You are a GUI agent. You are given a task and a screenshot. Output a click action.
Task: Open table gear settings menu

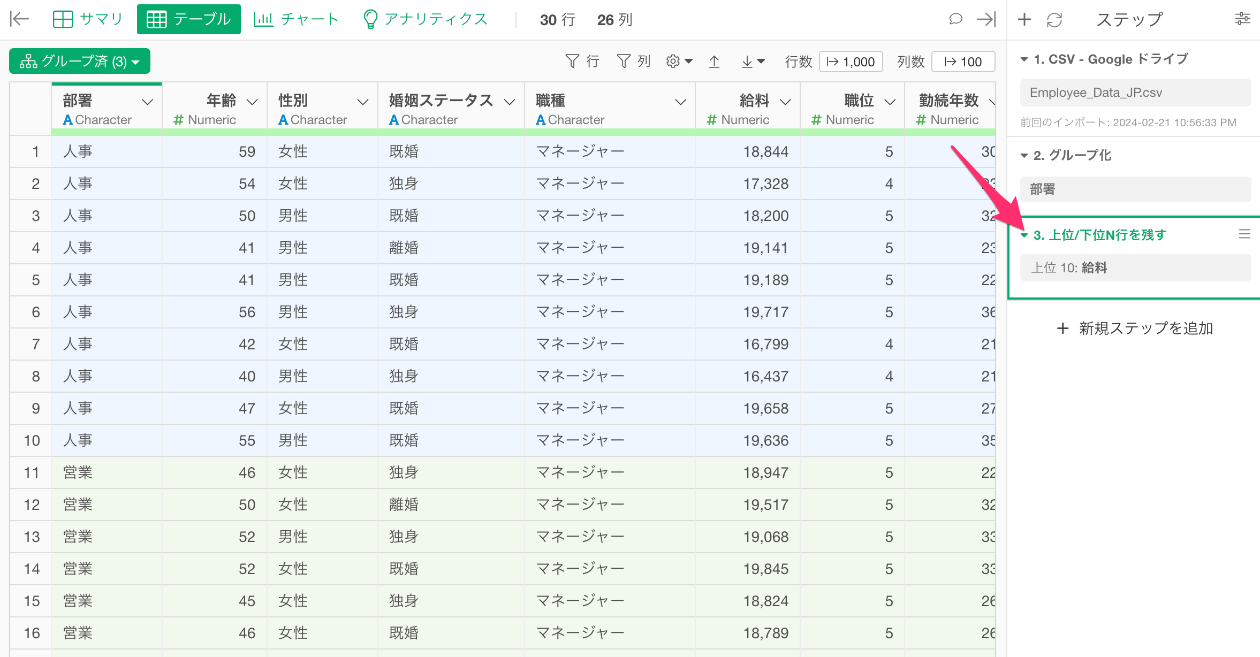[x=679, y=62]
